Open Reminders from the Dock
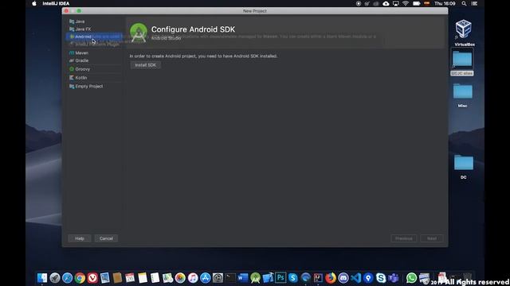Image resolution: width=510 pixels, height=286 pixels. click(155, 278)
